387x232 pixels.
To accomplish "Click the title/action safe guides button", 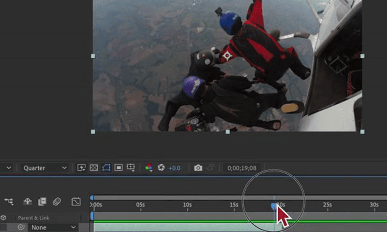I will pyautogui.click(x=131, y=168).
